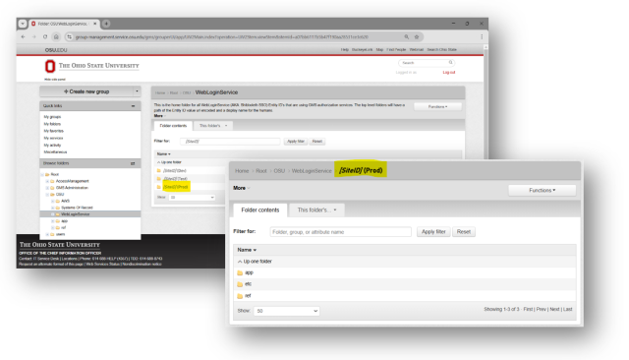
Task: Open Create new group dropdown arrow
Action: click(137, 91)
